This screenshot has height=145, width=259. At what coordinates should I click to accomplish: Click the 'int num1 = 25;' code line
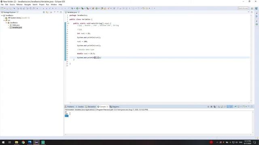(84, 33)
